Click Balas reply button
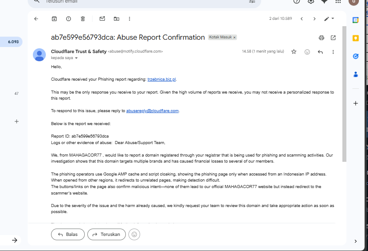Viewport: 368px width, 251px height. [x=68, y=234]
